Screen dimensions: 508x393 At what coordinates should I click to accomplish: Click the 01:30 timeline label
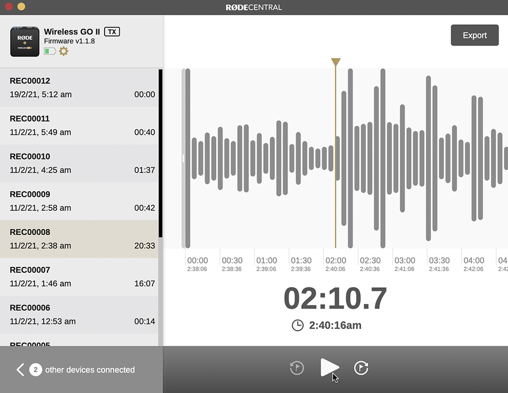point(301,260)
